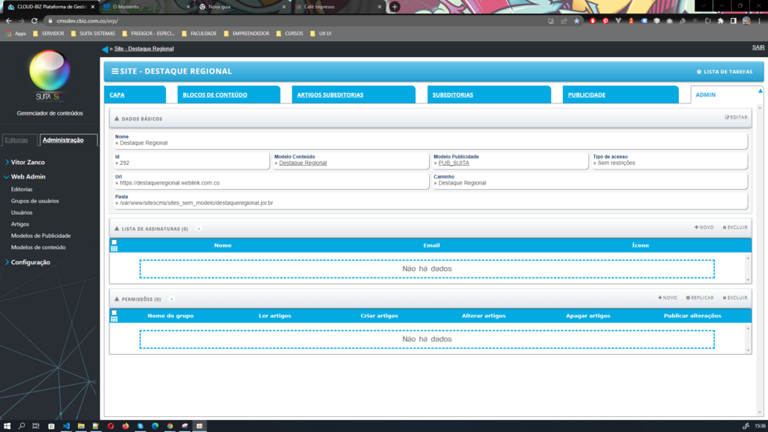
Task: Collapse the Lista de Assinaturas section
Action: (x=116, y=229)
